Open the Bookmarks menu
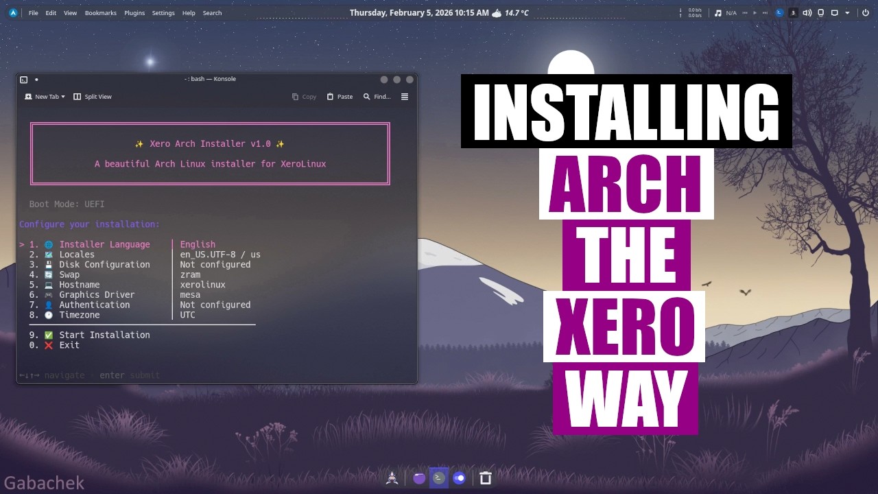 click(102, 13)
